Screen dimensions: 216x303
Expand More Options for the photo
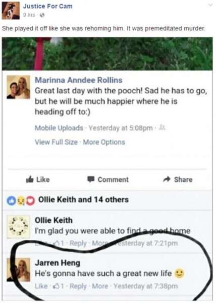pos(104,142)
